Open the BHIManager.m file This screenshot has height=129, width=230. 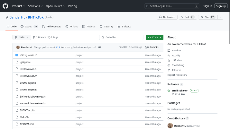click(28, 90)
